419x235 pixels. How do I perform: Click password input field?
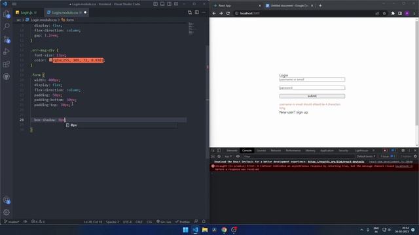coord(312,87)
